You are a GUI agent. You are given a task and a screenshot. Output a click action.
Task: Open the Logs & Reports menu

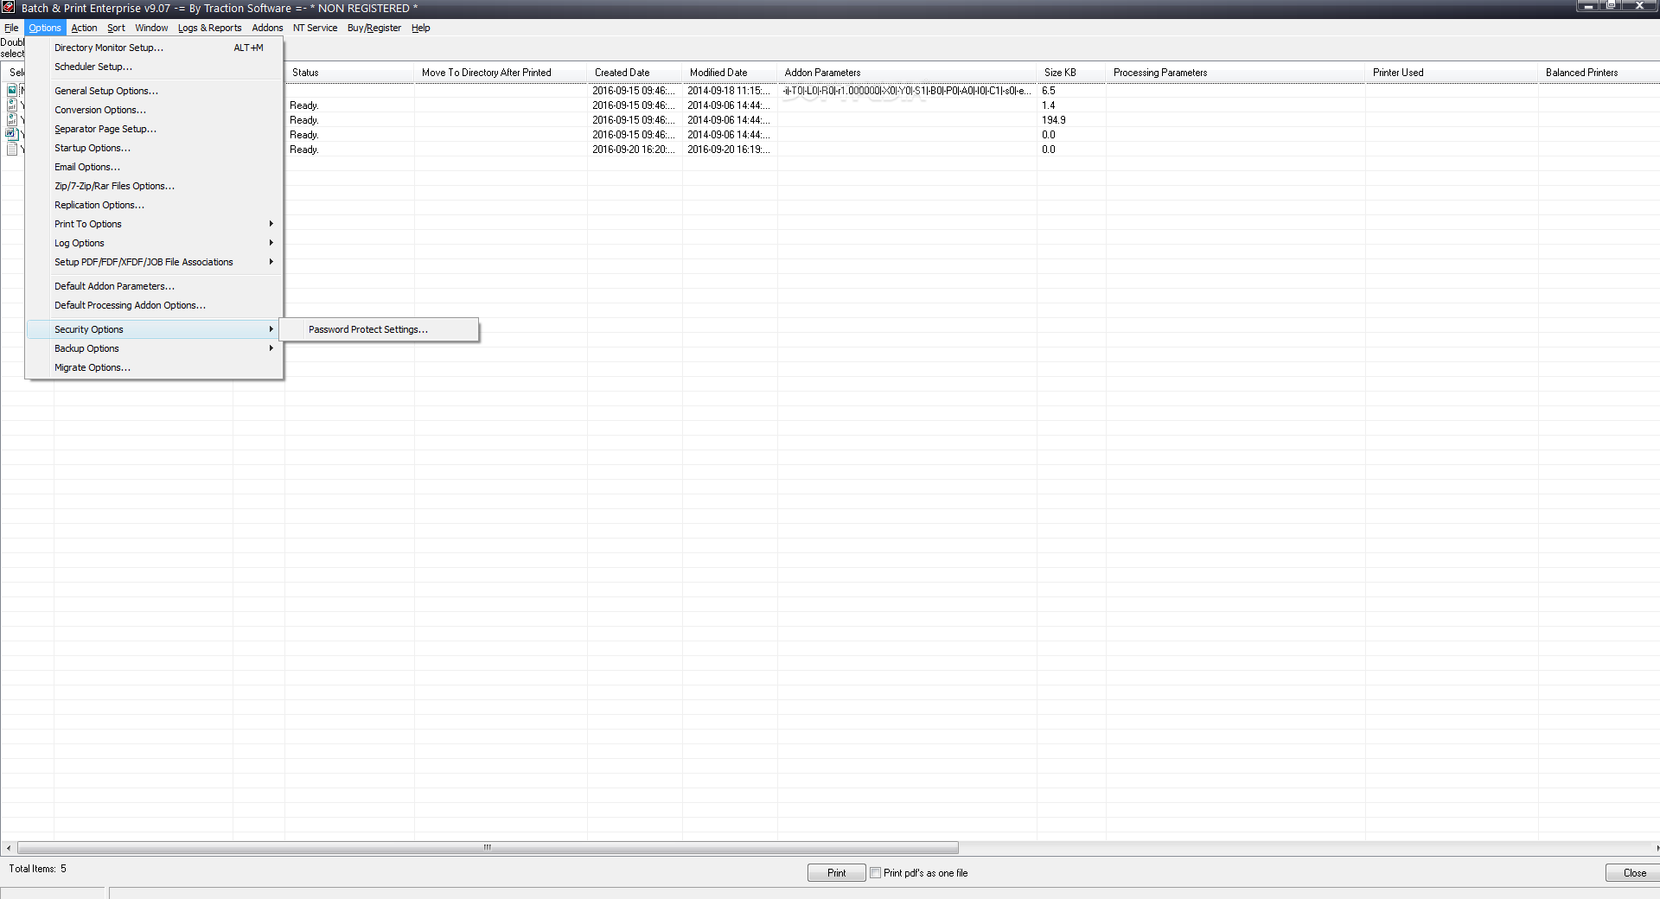pos(210,28)
